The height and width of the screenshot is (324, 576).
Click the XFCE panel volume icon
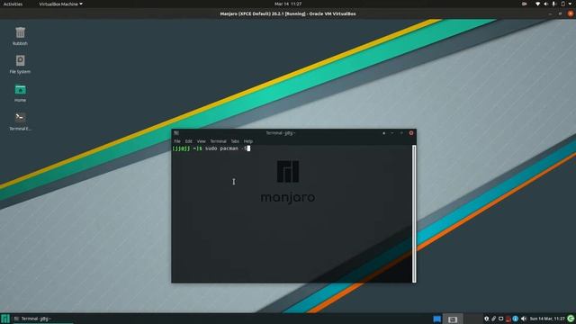coord(524,319)
